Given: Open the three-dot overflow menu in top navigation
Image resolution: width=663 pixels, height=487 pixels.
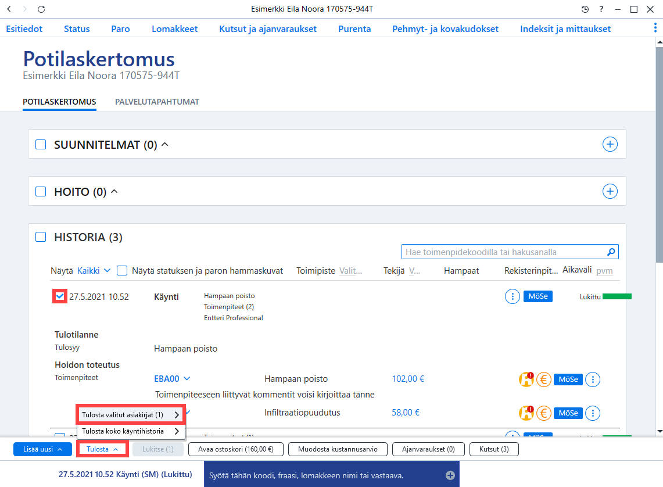Looking at the screenshot, I should click(655, 28).
